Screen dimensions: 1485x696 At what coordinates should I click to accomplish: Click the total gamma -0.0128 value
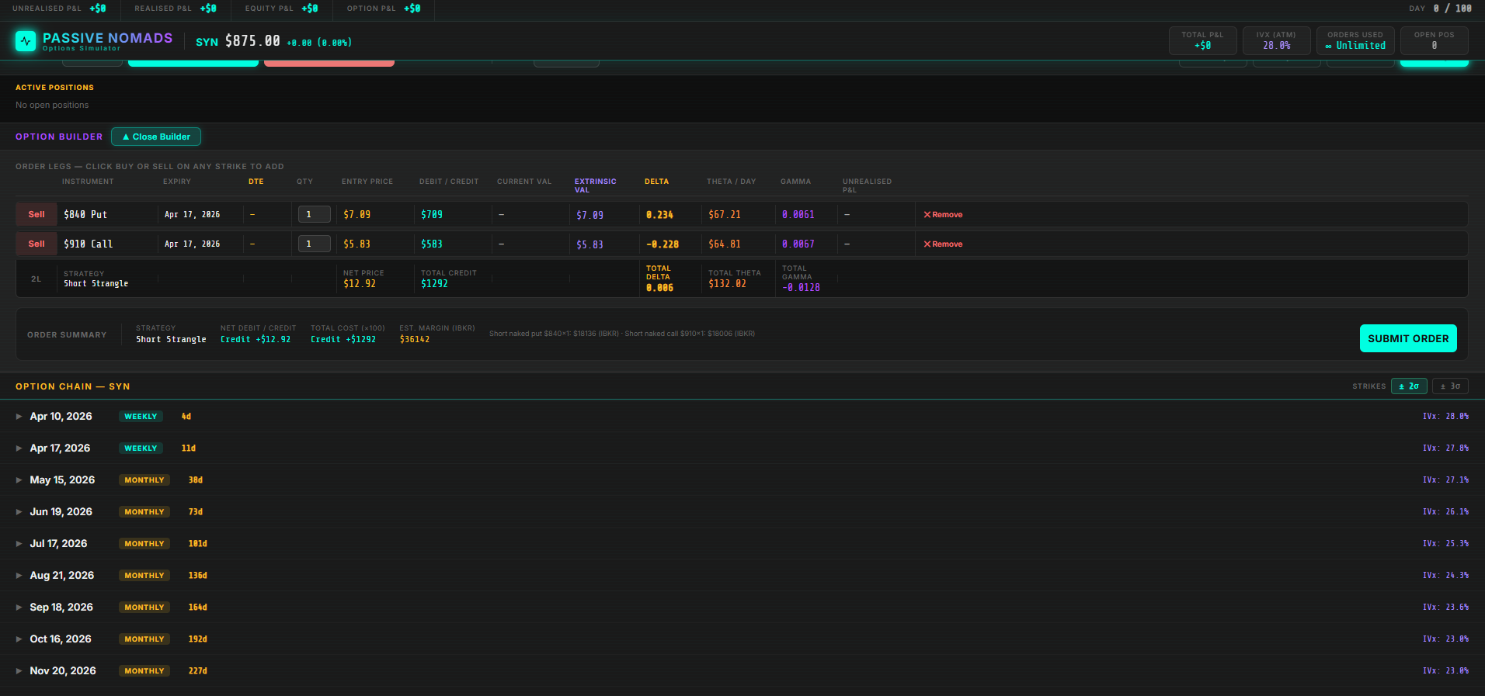point(801,288)
